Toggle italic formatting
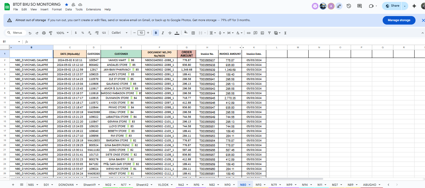 163,33
